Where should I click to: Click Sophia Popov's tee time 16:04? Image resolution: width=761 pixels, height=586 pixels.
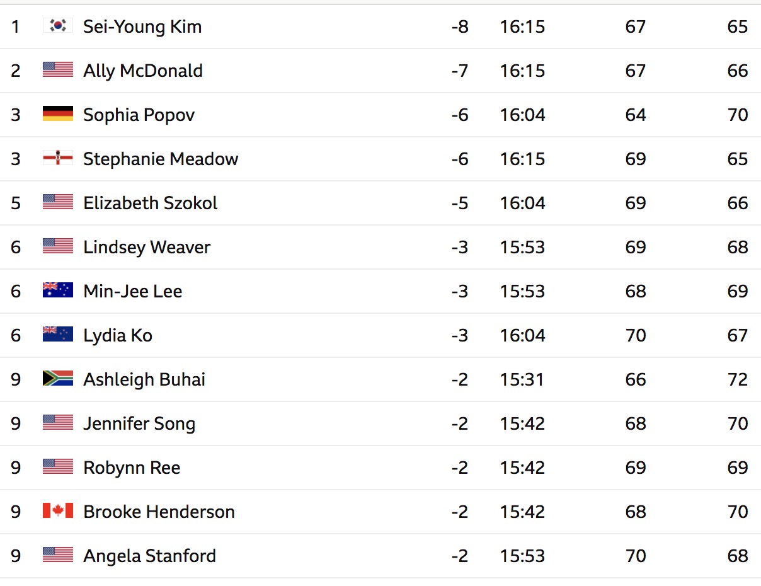(x=523, y=115)
